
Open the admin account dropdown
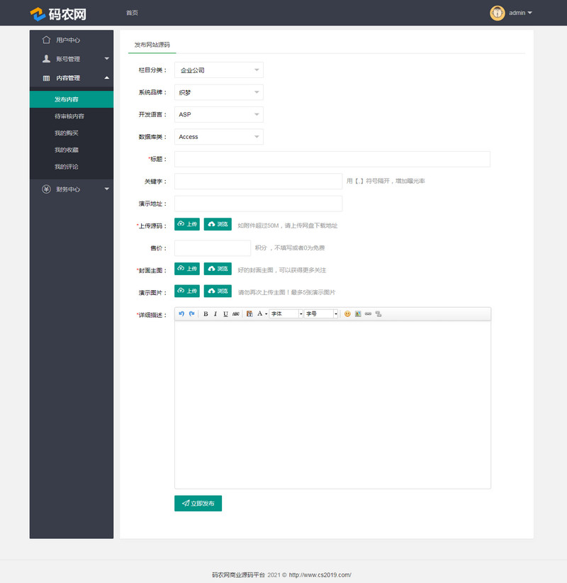click(x=520, y=13)
